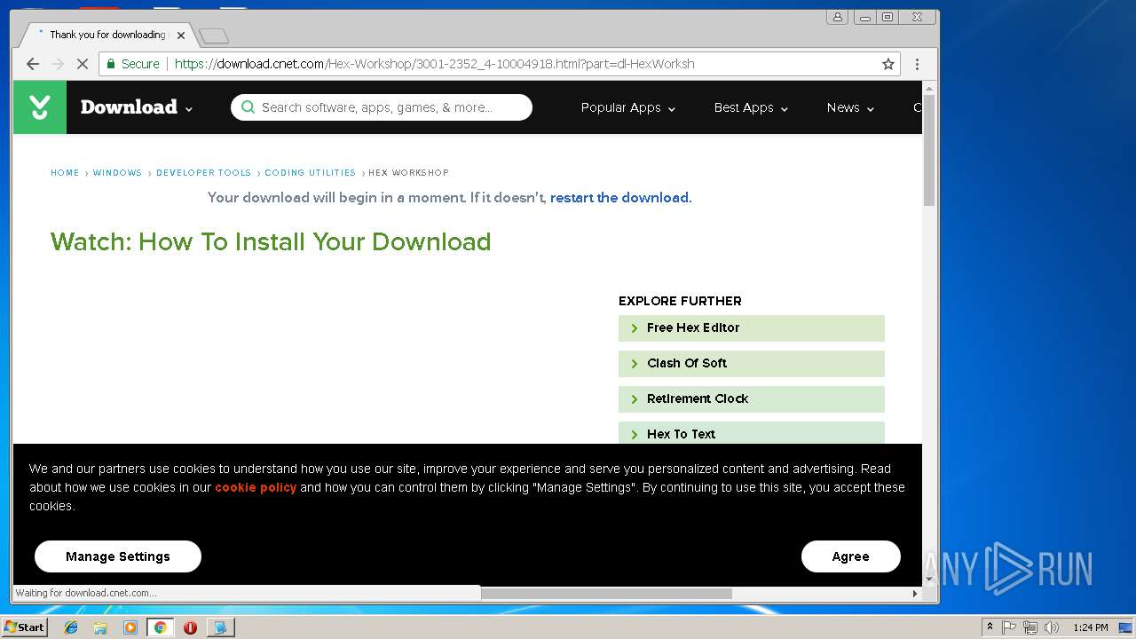The image size is (1136, 639).
Task: Open a new browser tab
Action: (x=213, y=35)
